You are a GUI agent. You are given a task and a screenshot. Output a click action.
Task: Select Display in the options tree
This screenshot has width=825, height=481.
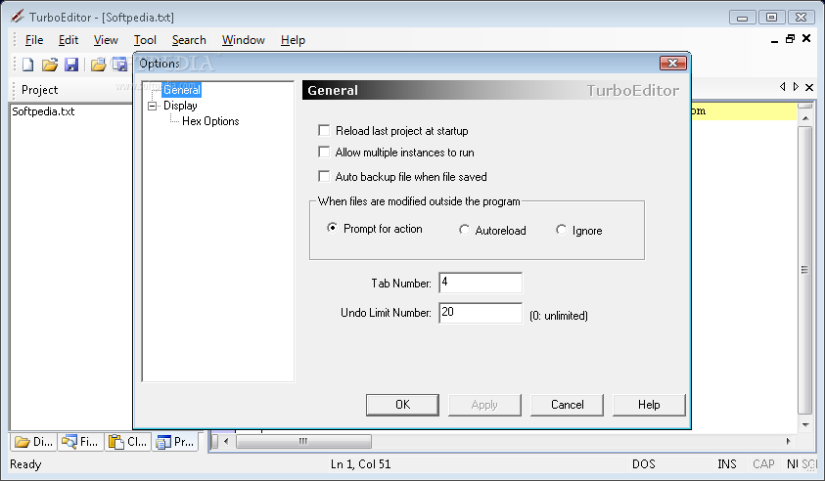180,106
